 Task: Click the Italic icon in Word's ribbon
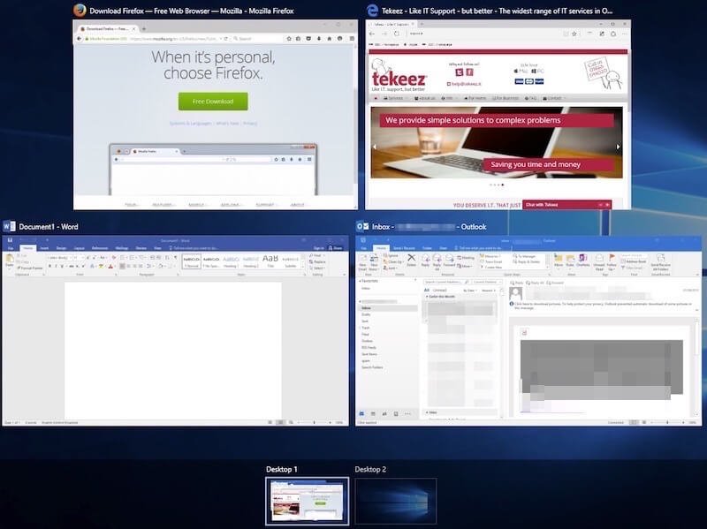pyautogui.click(x=56, y=267)
